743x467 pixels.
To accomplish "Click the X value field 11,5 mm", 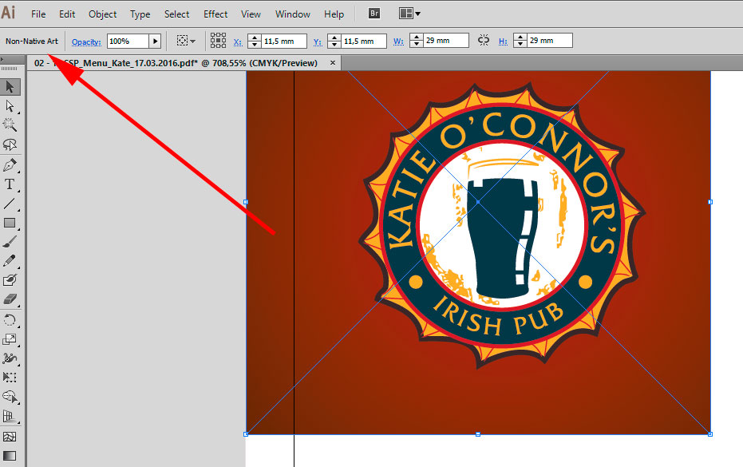I will (284, 42).
